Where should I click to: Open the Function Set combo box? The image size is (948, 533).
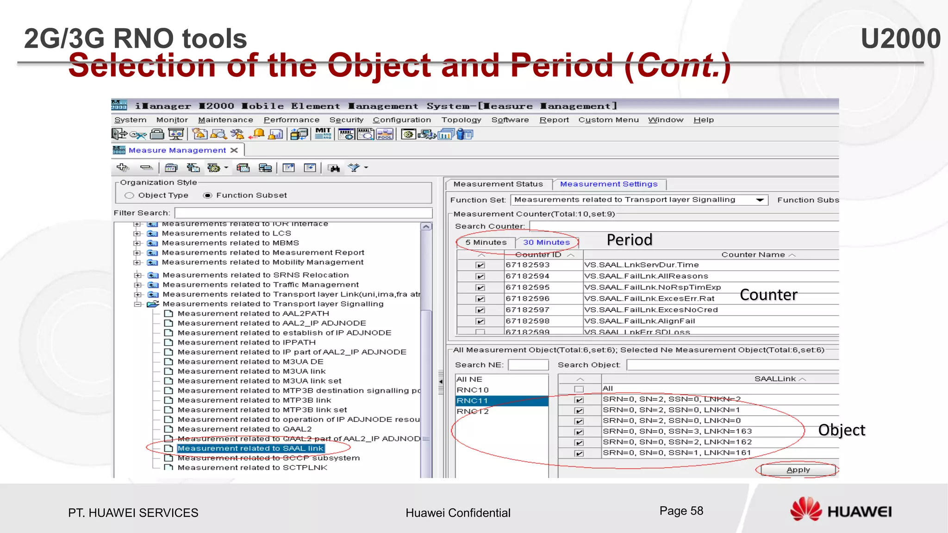[639, 200]
